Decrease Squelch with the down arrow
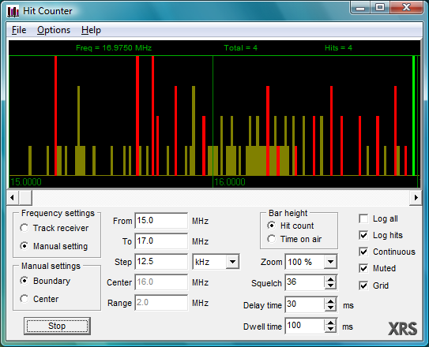Screen dimensions: 429x347 [x=330, y=285]
